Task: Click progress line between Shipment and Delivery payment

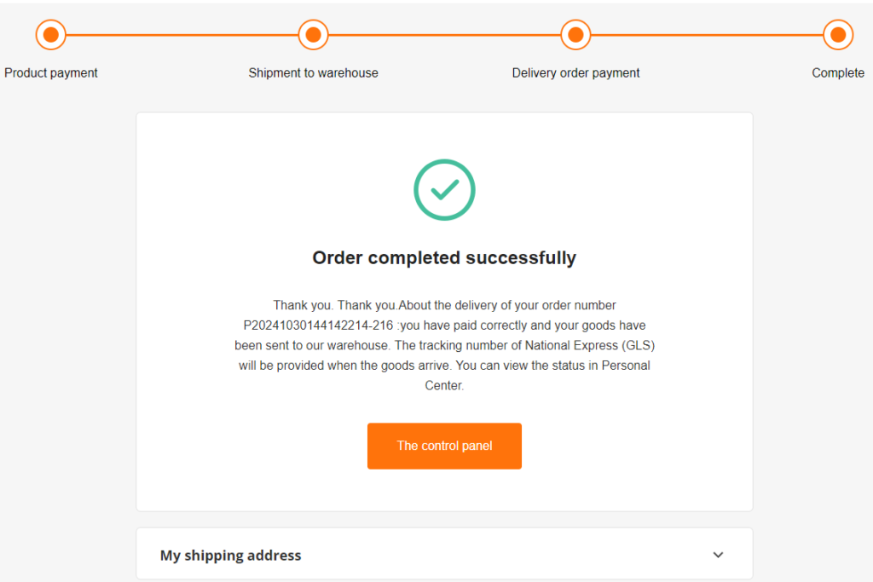Action: click(x=444, y=35)
